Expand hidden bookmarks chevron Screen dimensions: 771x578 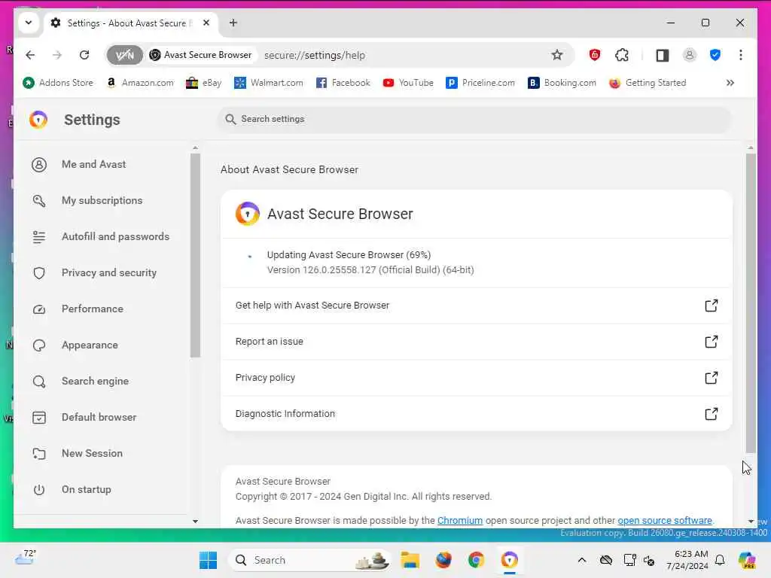pyautogui.click(x=730, y=83)
